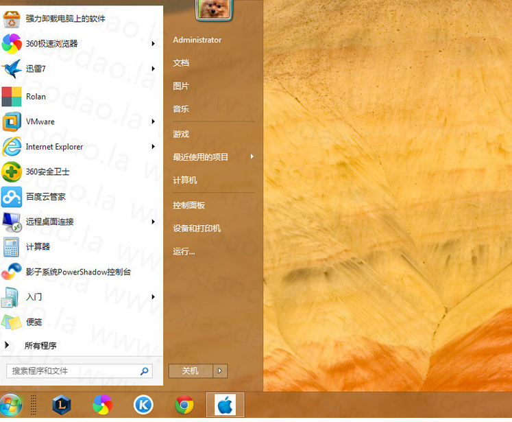Click the taskbar dotted grip handle
Image resolution: width=512 pixels, height=422 pixels.
[34, 405]
